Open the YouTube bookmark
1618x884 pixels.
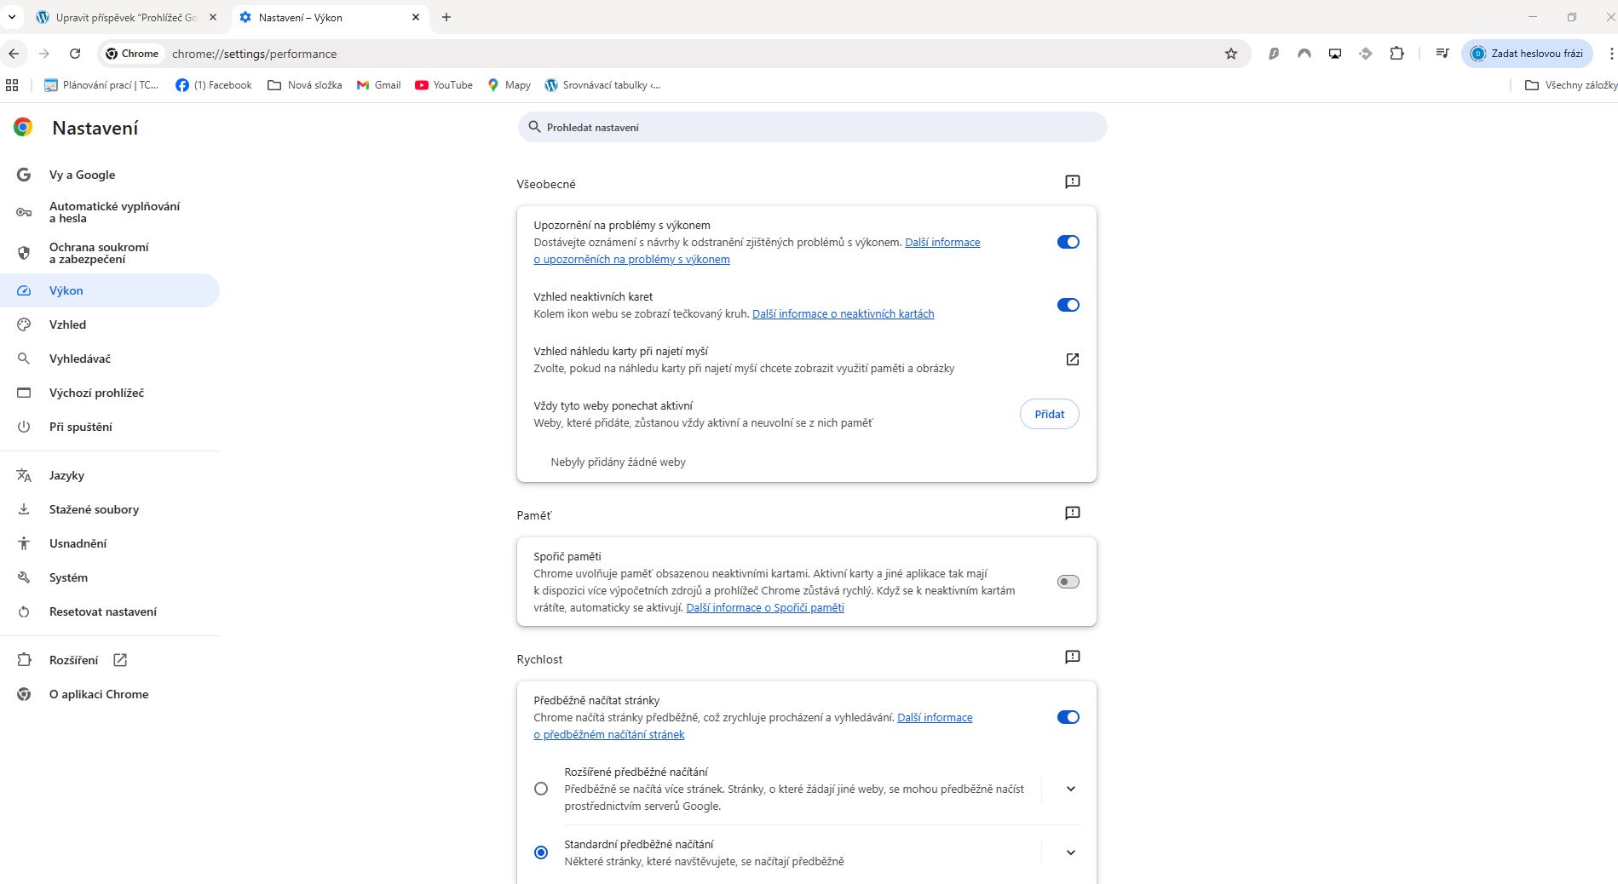click(444, 85)
